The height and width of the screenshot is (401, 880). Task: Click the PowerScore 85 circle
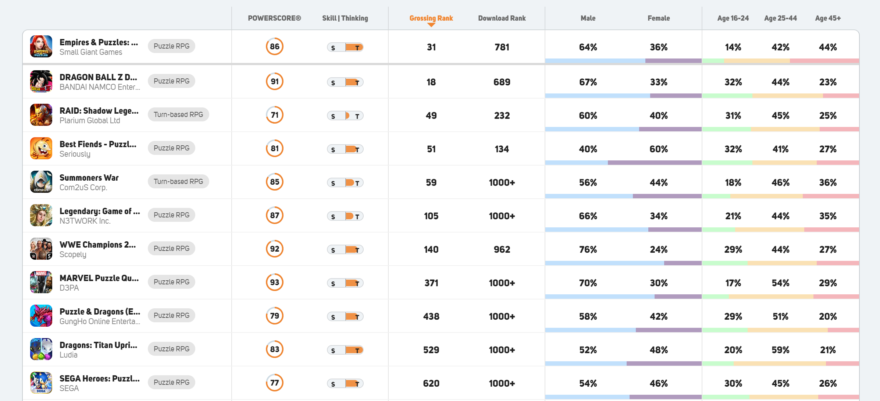pyautogui.click(x=275, y=182)
